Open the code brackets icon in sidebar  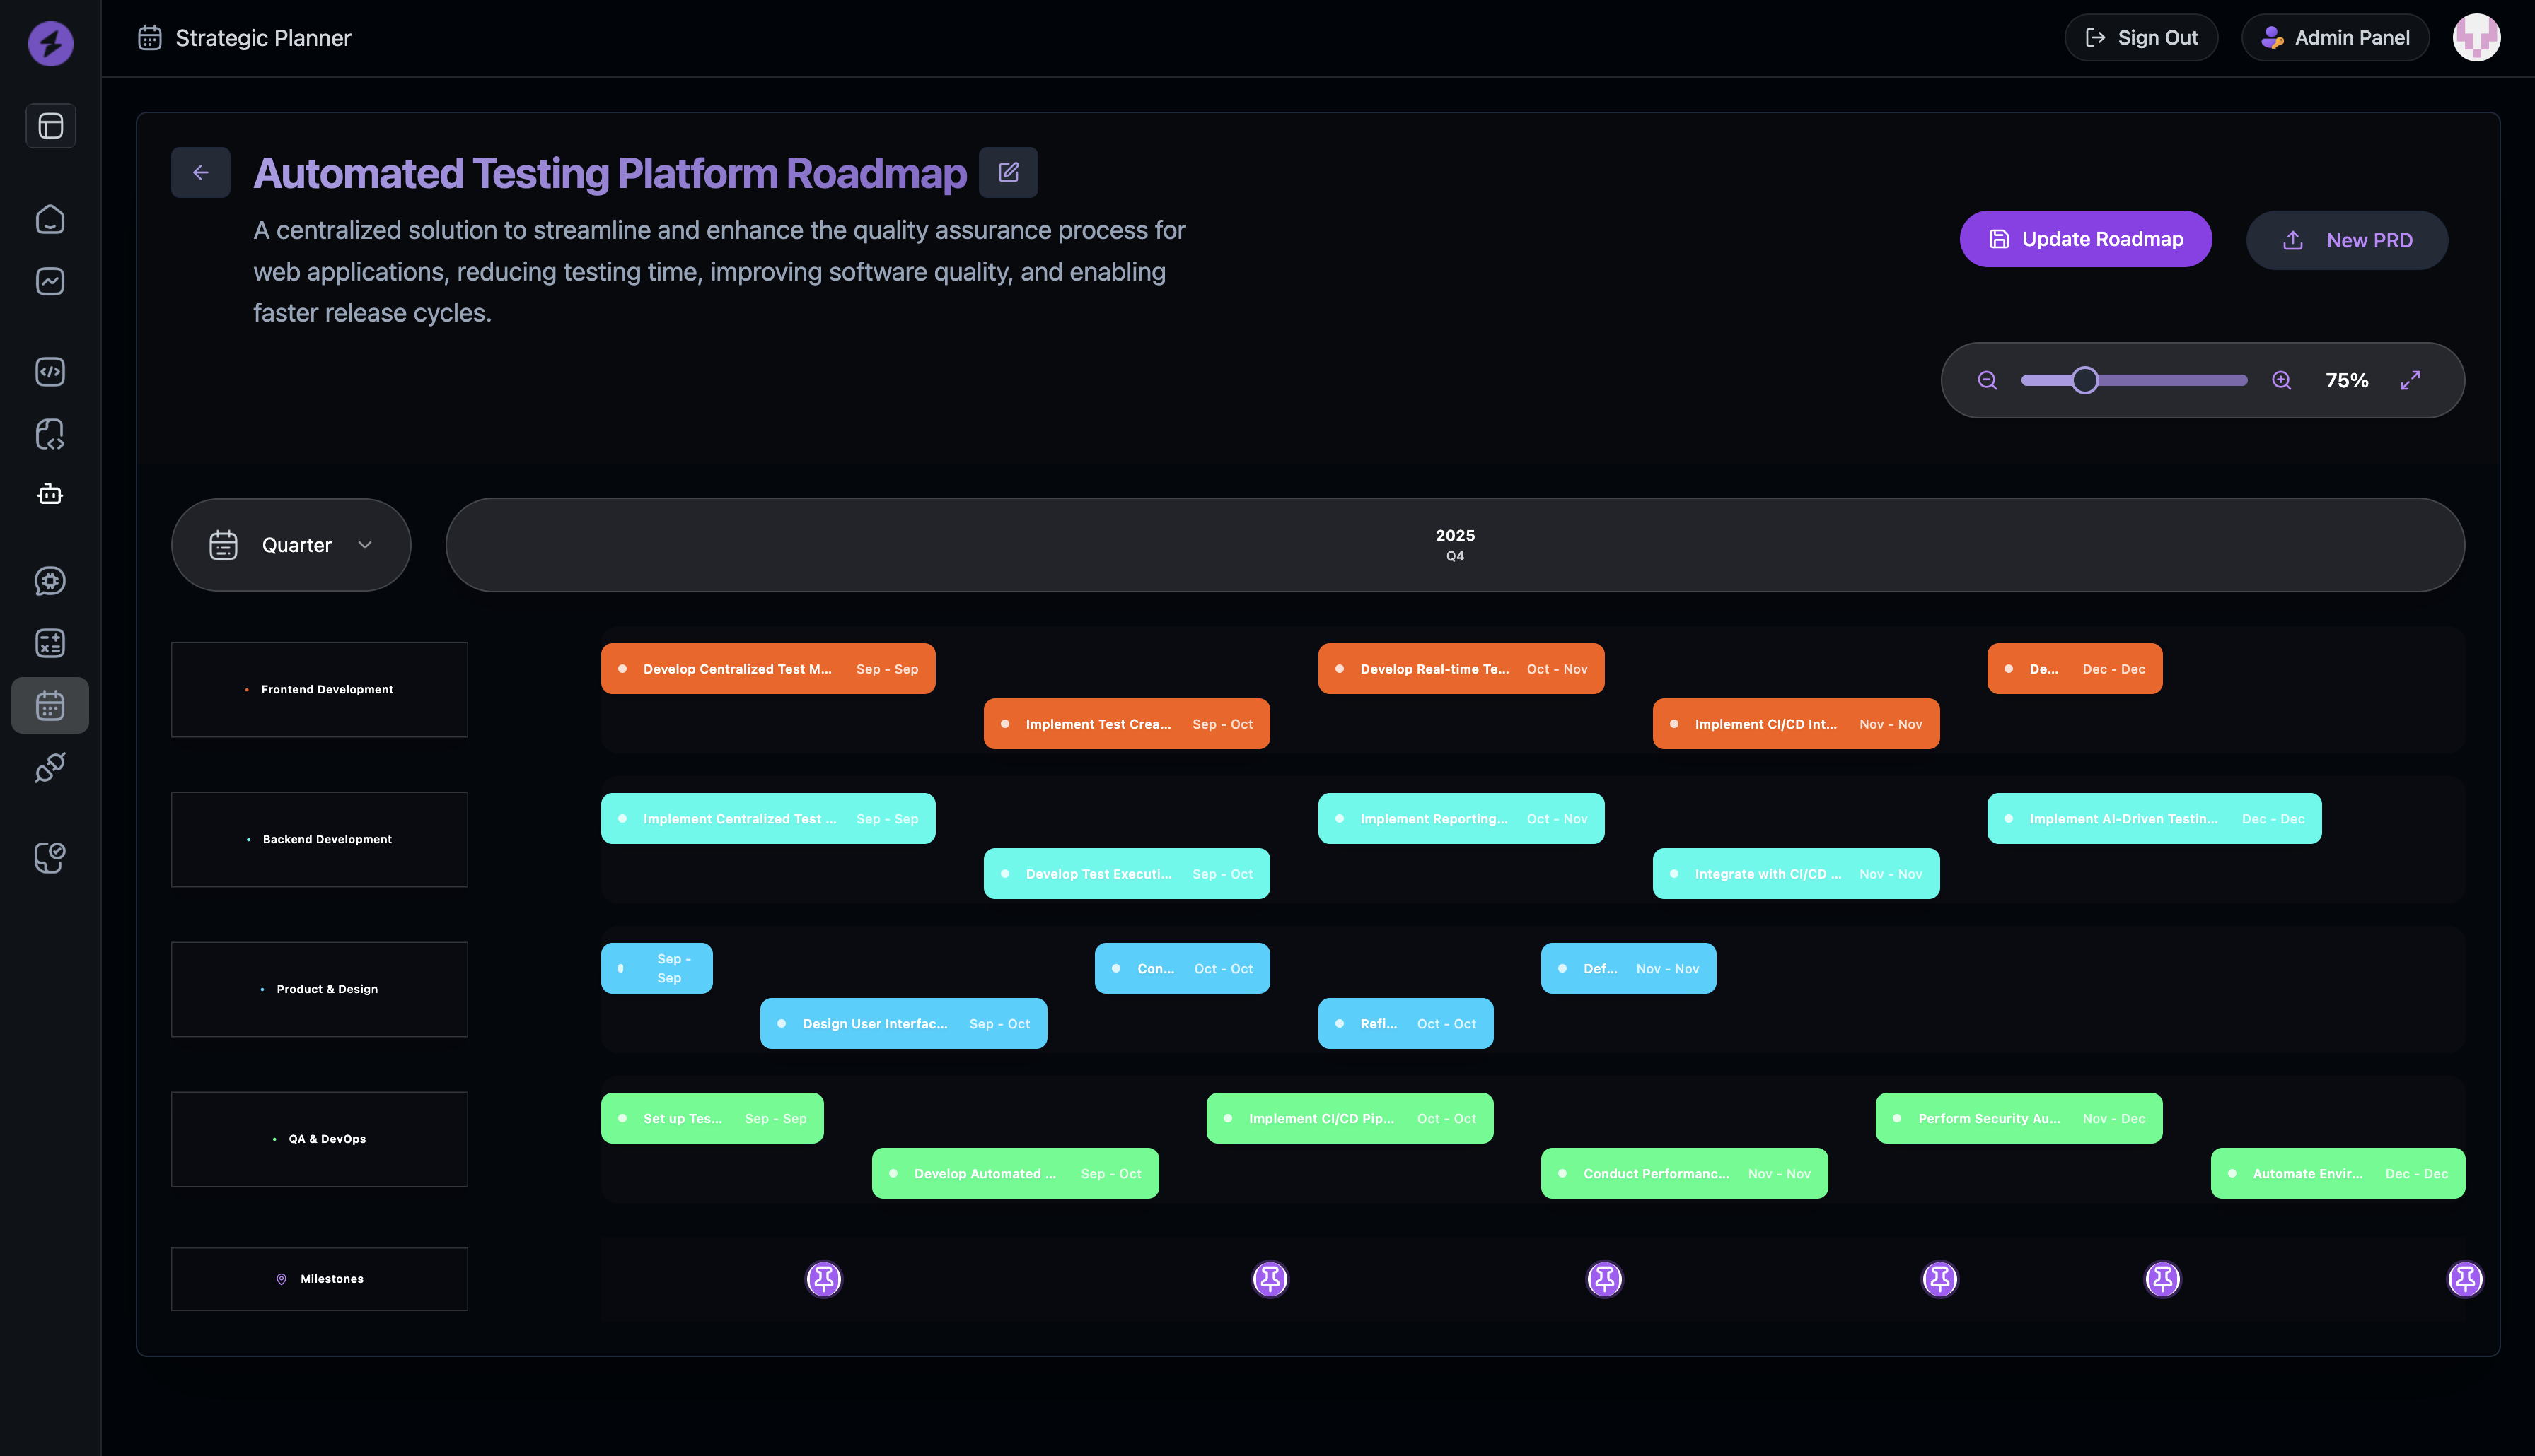point(50,372)
